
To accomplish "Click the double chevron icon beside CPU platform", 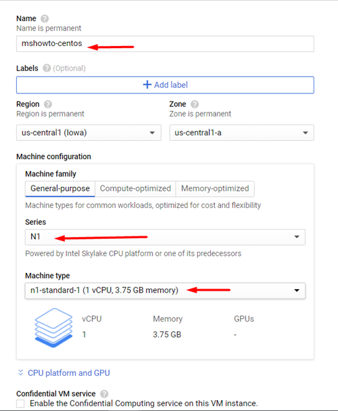I will pos(20,372).
